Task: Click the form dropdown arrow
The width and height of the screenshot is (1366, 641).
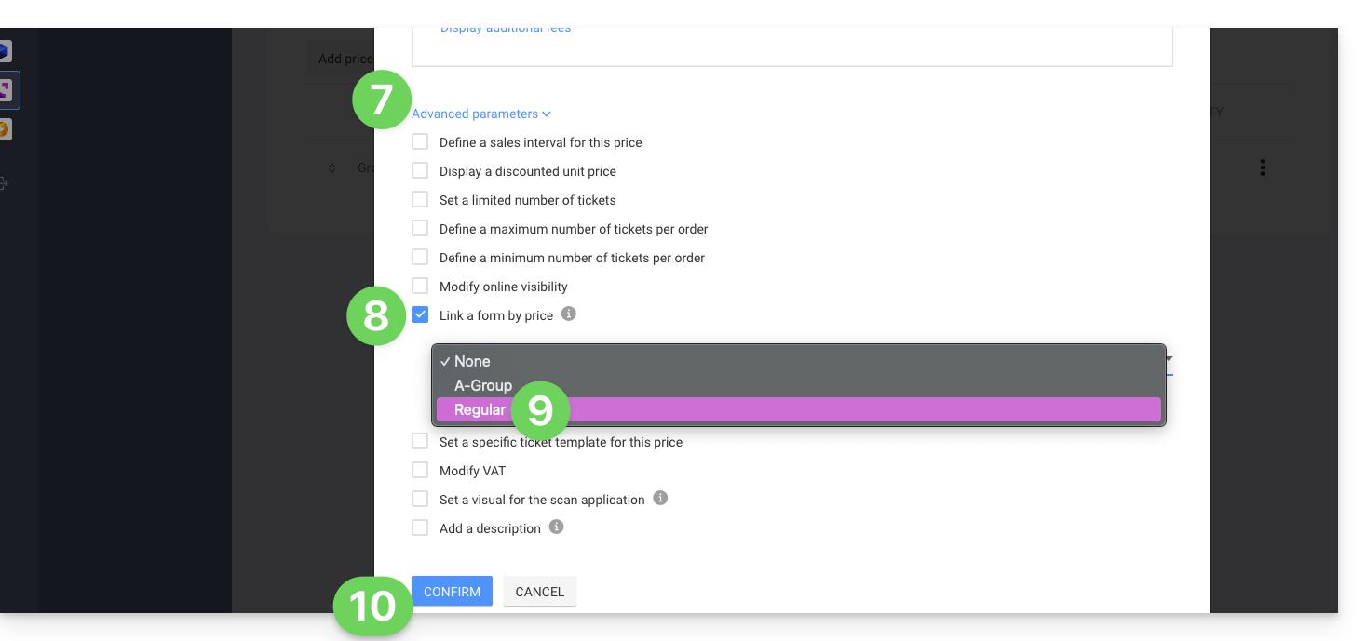Action: (1169, 359)
